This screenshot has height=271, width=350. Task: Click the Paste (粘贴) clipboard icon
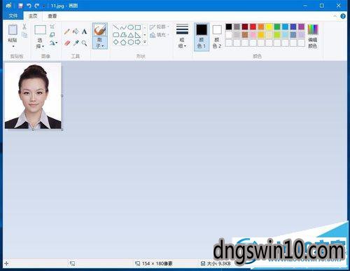tap(13, 30)
